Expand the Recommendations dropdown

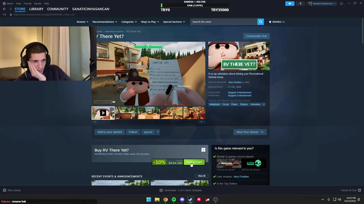click(x=105, y=22)
